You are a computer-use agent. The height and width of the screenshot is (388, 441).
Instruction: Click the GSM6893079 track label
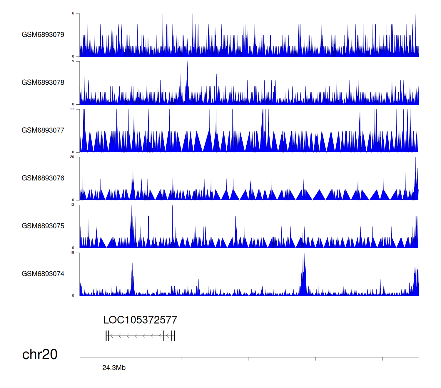coord(43,35)
